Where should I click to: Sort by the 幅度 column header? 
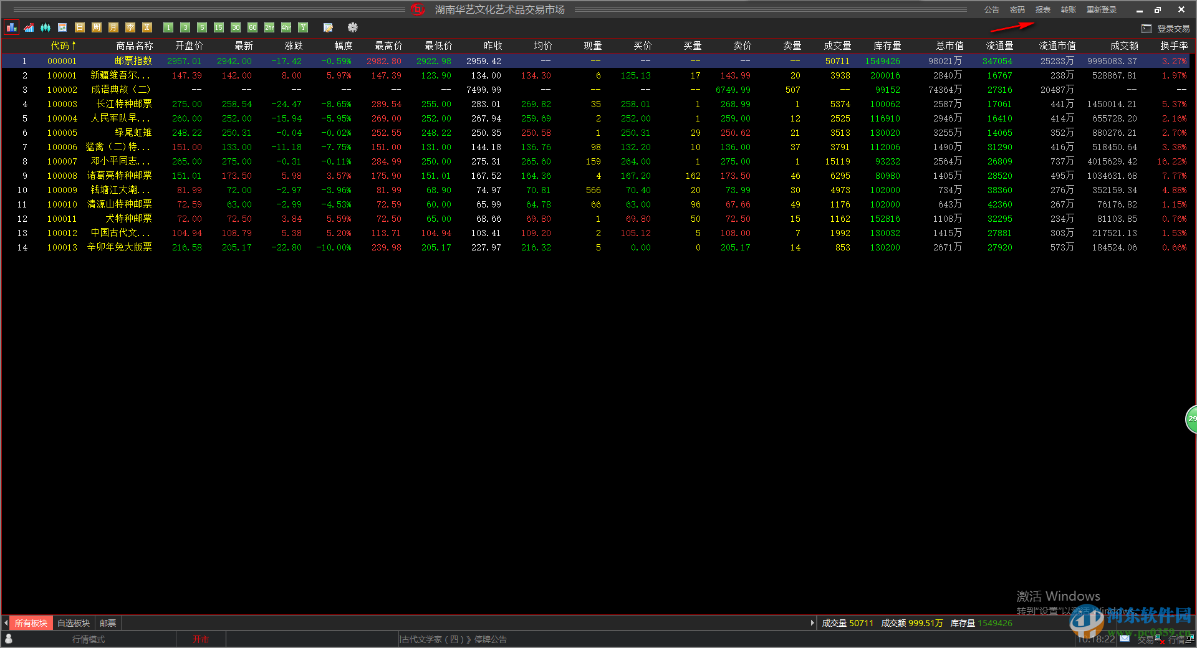pos(343,45)
